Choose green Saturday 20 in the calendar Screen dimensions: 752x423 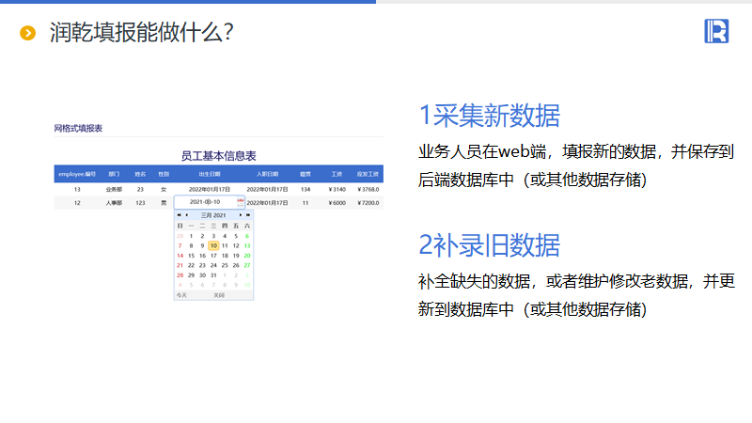[247, 256]
